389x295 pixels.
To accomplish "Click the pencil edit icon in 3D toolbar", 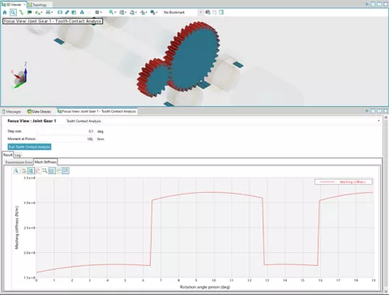I will [66, 12].
